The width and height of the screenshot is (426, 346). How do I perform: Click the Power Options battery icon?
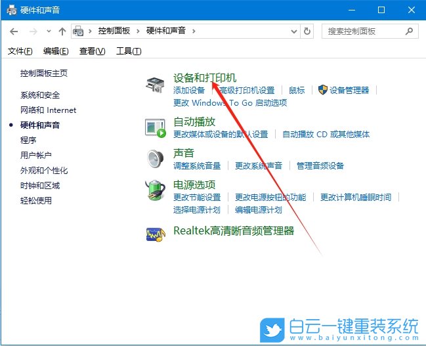[155, 190]
